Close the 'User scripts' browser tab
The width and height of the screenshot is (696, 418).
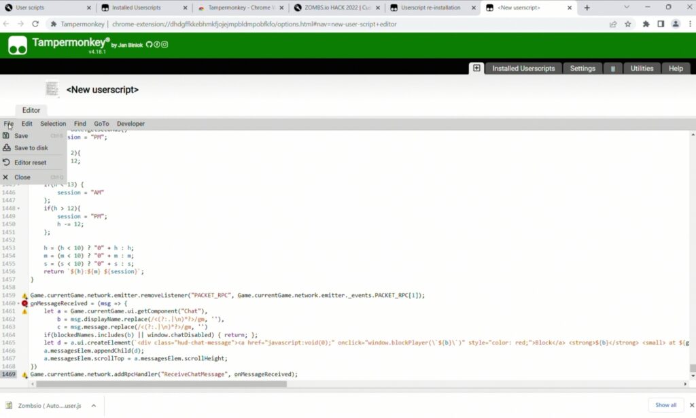89,7
